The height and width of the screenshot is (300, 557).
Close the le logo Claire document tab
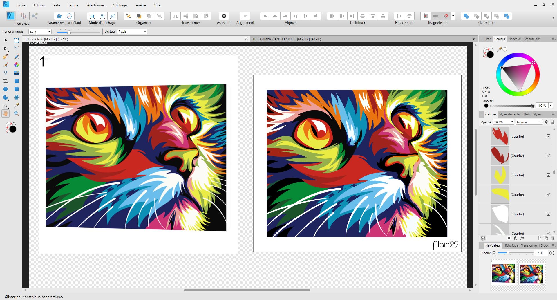pyautogui.click(x=247, y=39)
